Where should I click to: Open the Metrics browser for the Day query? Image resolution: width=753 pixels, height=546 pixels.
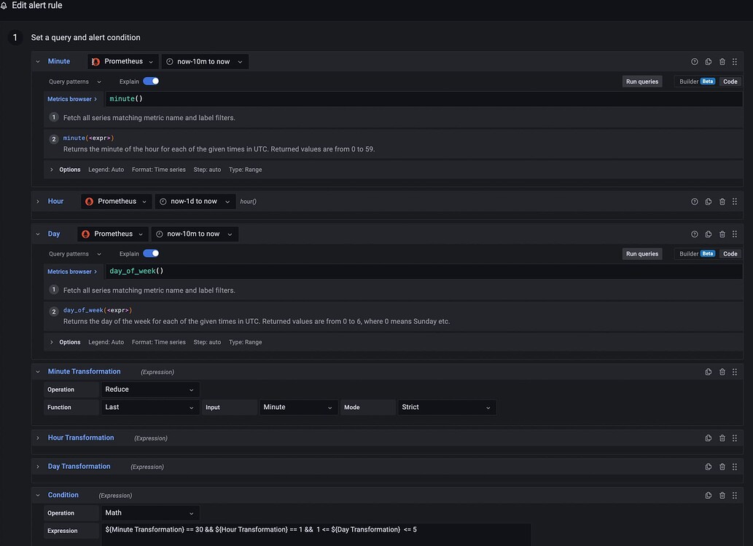tap(72, 270)
